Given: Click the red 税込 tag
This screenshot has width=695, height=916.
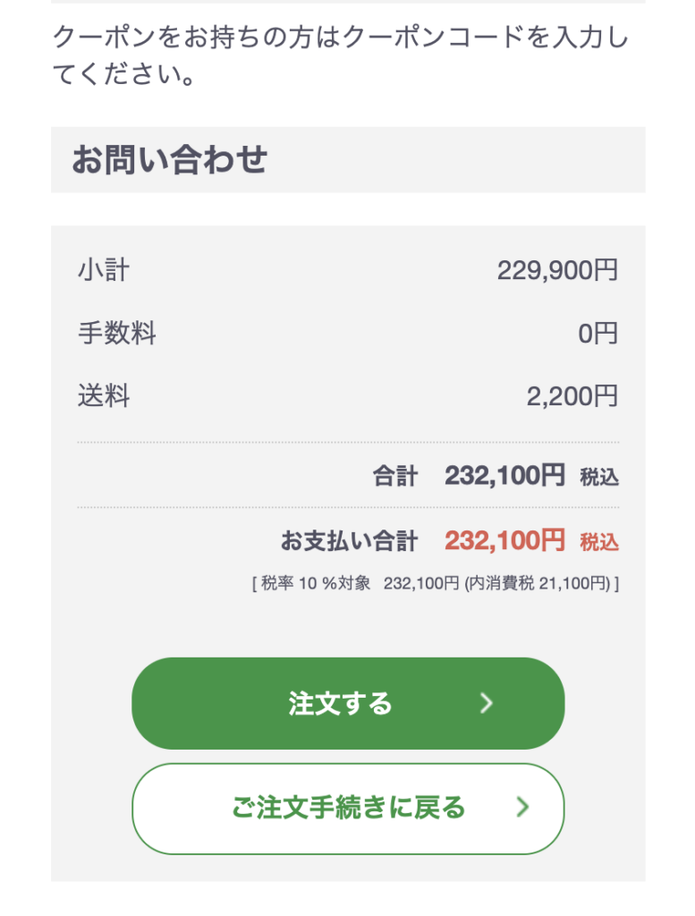Looking at the screenshot, I should coord(599,542).
